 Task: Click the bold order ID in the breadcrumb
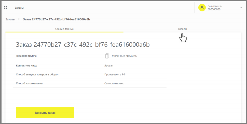point(57,19)
